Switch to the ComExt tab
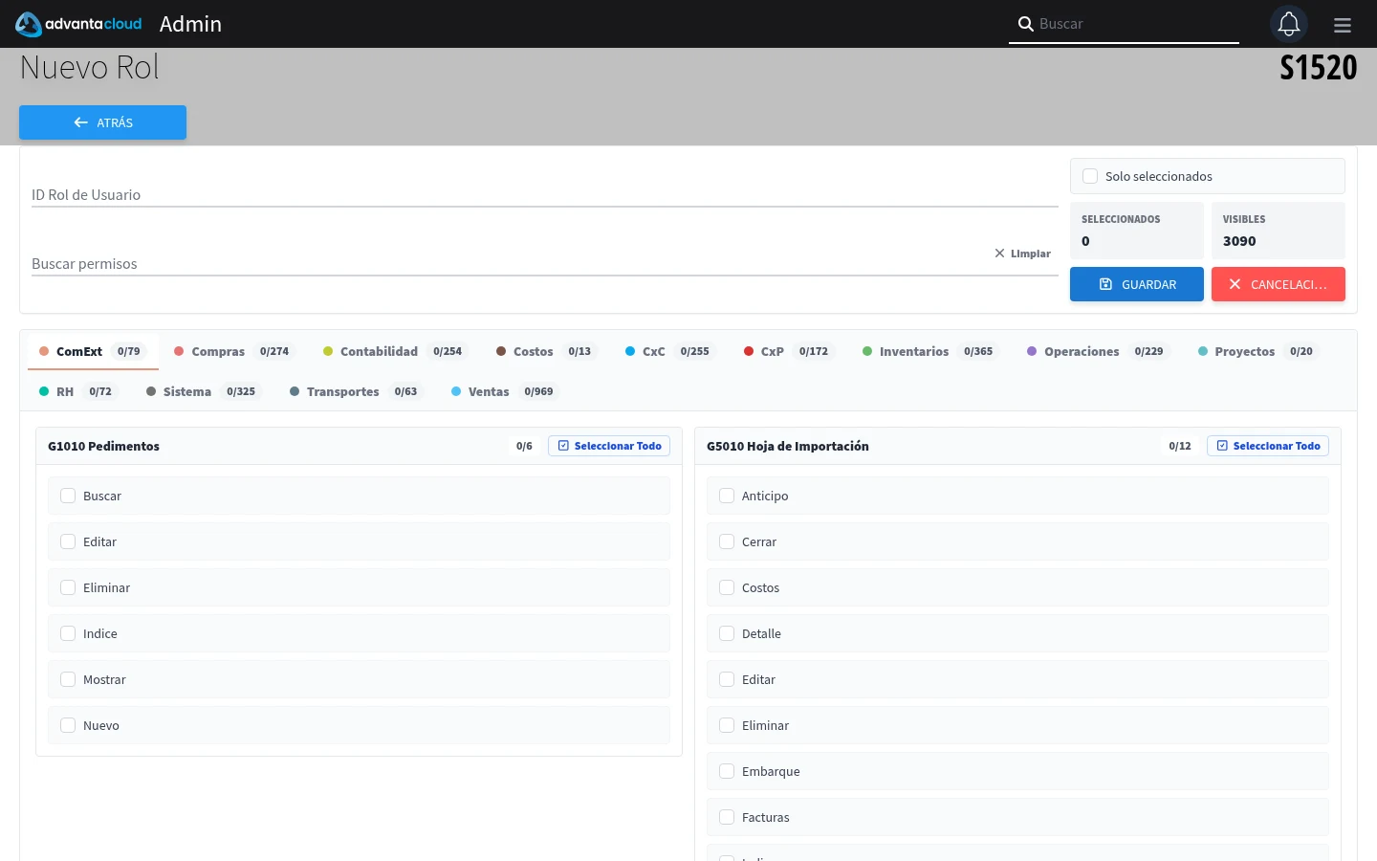Viewport: 1377px width, 861px height. pyautogui.click(x=93, y=351)
